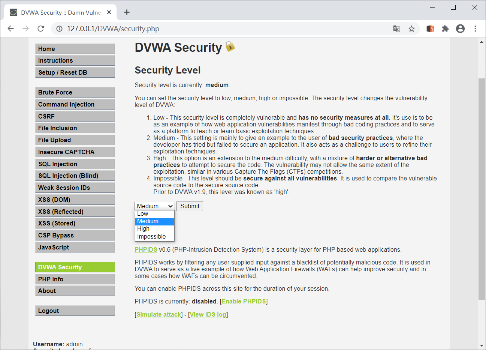
Task: Open the XSS (DOM) module
Action: 75,200
